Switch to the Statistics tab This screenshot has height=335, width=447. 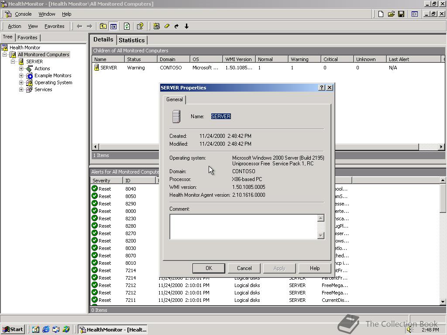pyautogui.click(x=132, y=40)
